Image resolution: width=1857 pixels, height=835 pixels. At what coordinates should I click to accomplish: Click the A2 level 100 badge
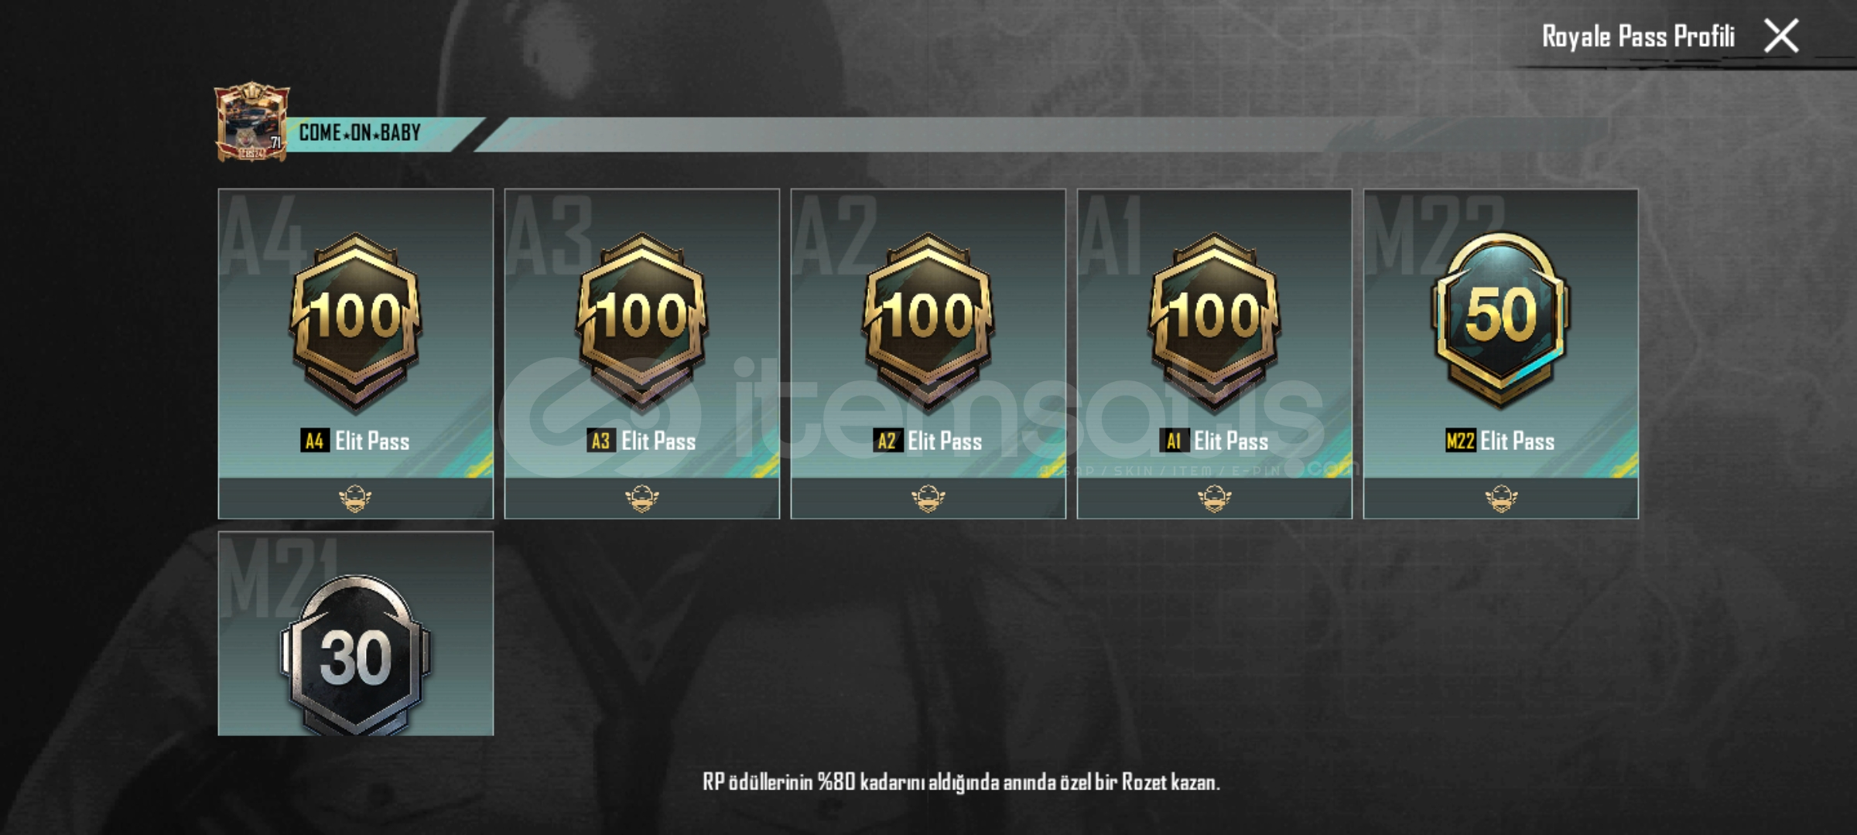tap(928, 321)
